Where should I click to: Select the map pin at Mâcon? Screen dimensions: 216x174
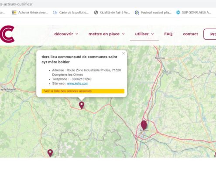coord(144,125)
